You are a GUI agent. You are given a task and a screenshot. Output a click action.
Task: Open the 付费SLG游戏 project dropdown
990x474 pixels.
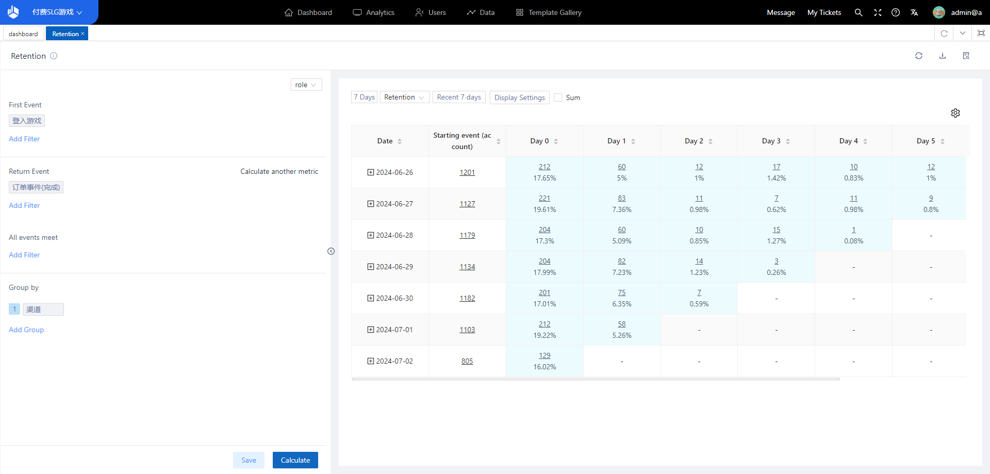tap(57, 12)
